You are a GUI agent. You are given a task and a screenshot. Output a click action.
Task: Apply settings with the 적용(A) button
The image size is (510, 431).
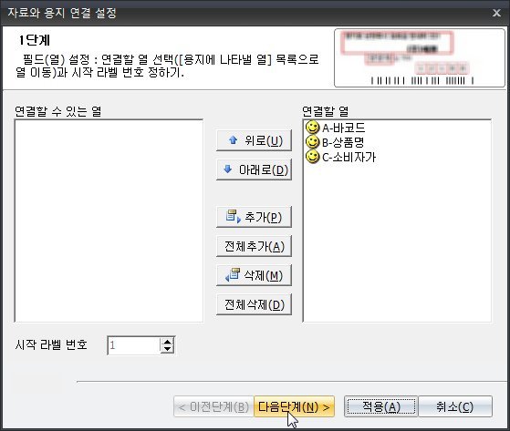(380, 406)
